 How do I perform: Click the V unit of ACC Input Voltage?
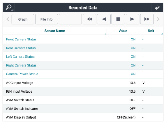144,83
